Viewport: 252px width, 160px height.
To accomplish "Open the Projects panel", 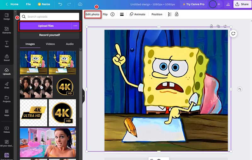I will click(x=7, y=99).
